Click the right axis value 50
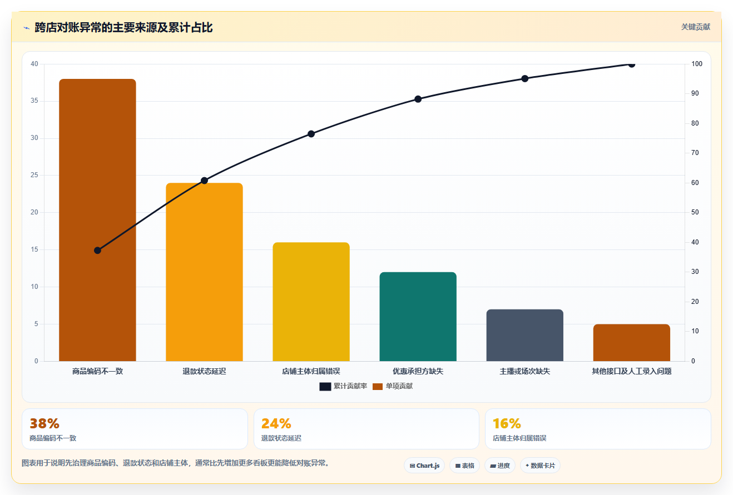This screenshot has width=733, height=495. pos(695,213)
